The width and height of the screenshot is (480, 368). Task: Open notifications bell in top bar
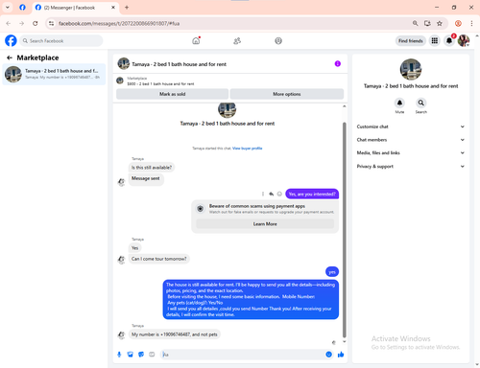click(449, 41)
